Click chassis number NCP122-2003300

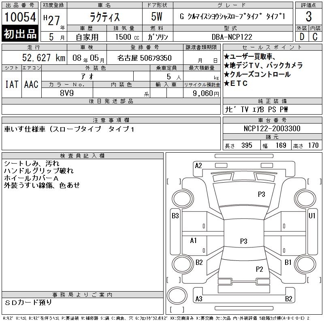tap(272, 128)
